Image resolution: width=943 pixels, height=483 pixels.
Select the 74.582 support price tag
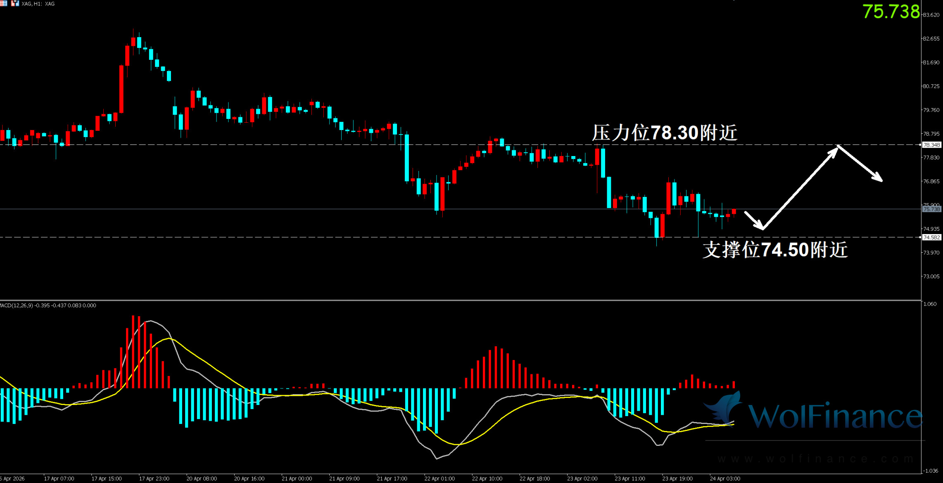pyautogui.click(x=931, y=237)
